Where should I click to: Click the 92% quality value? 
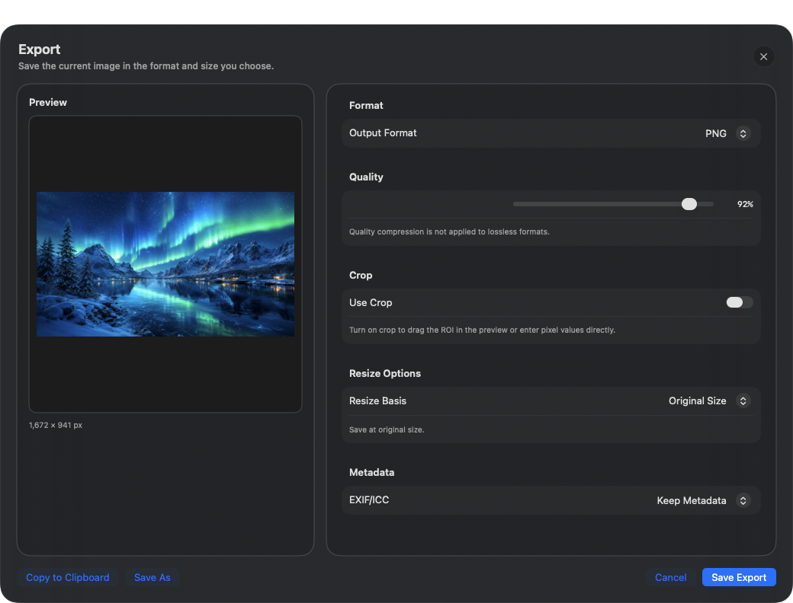click(x=745, y=204)
